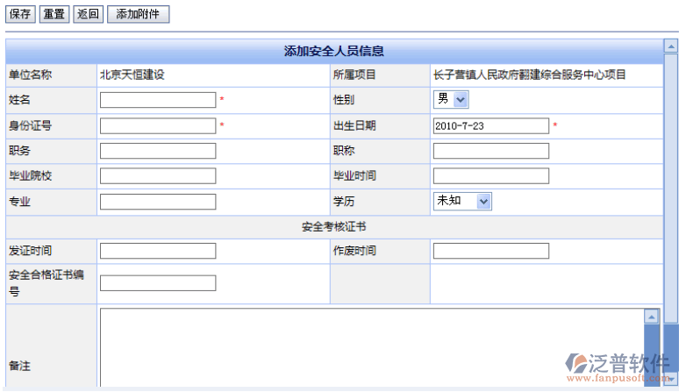The width and height of the screenshot is (679, 392).
Task: Click the 职称 title input field
Action: pyautogui.click(x=490, y=151)
